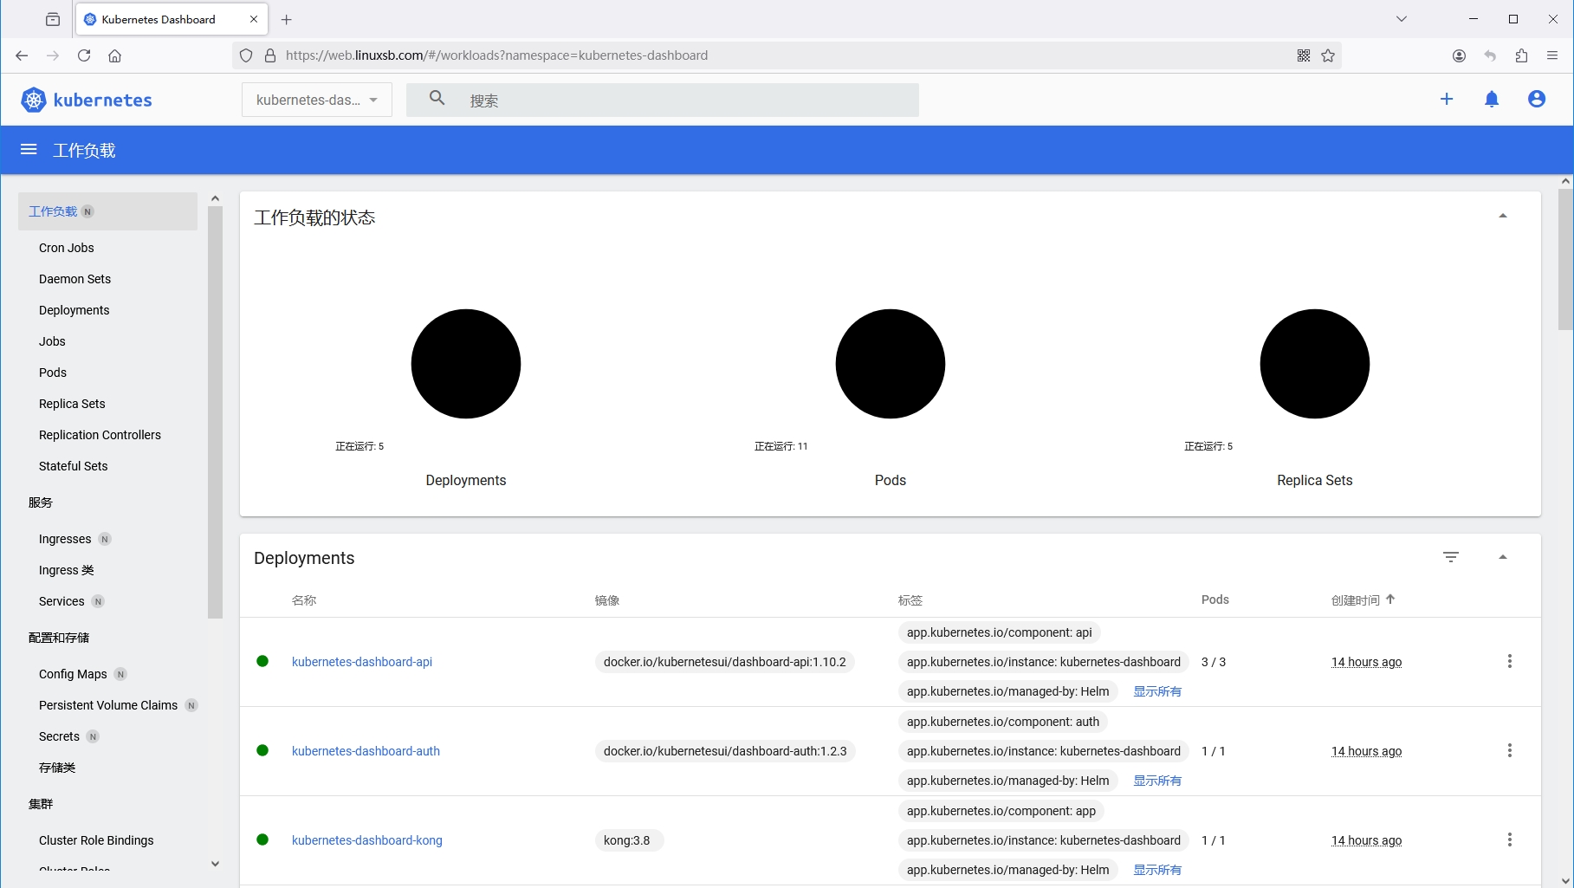Click the browser home icon
Viewport: 1574px width, 888px height.
pyautogui.click(x=114, y=55)
